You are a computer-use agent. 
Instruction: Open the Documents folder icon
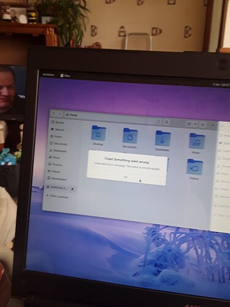click(x=130, y=136)
